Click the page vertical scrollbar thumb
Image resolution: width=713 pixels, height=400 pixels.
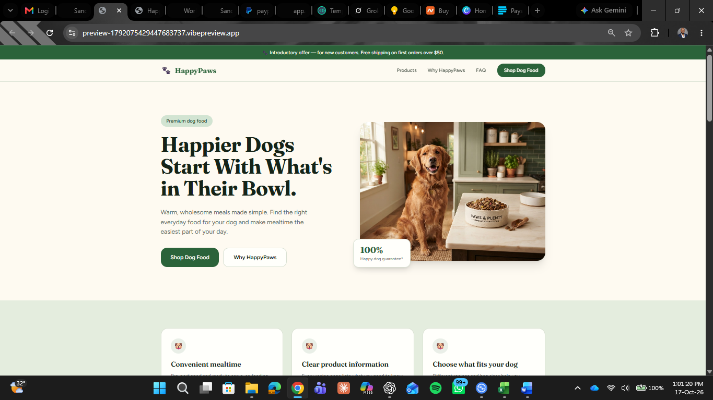709,88
